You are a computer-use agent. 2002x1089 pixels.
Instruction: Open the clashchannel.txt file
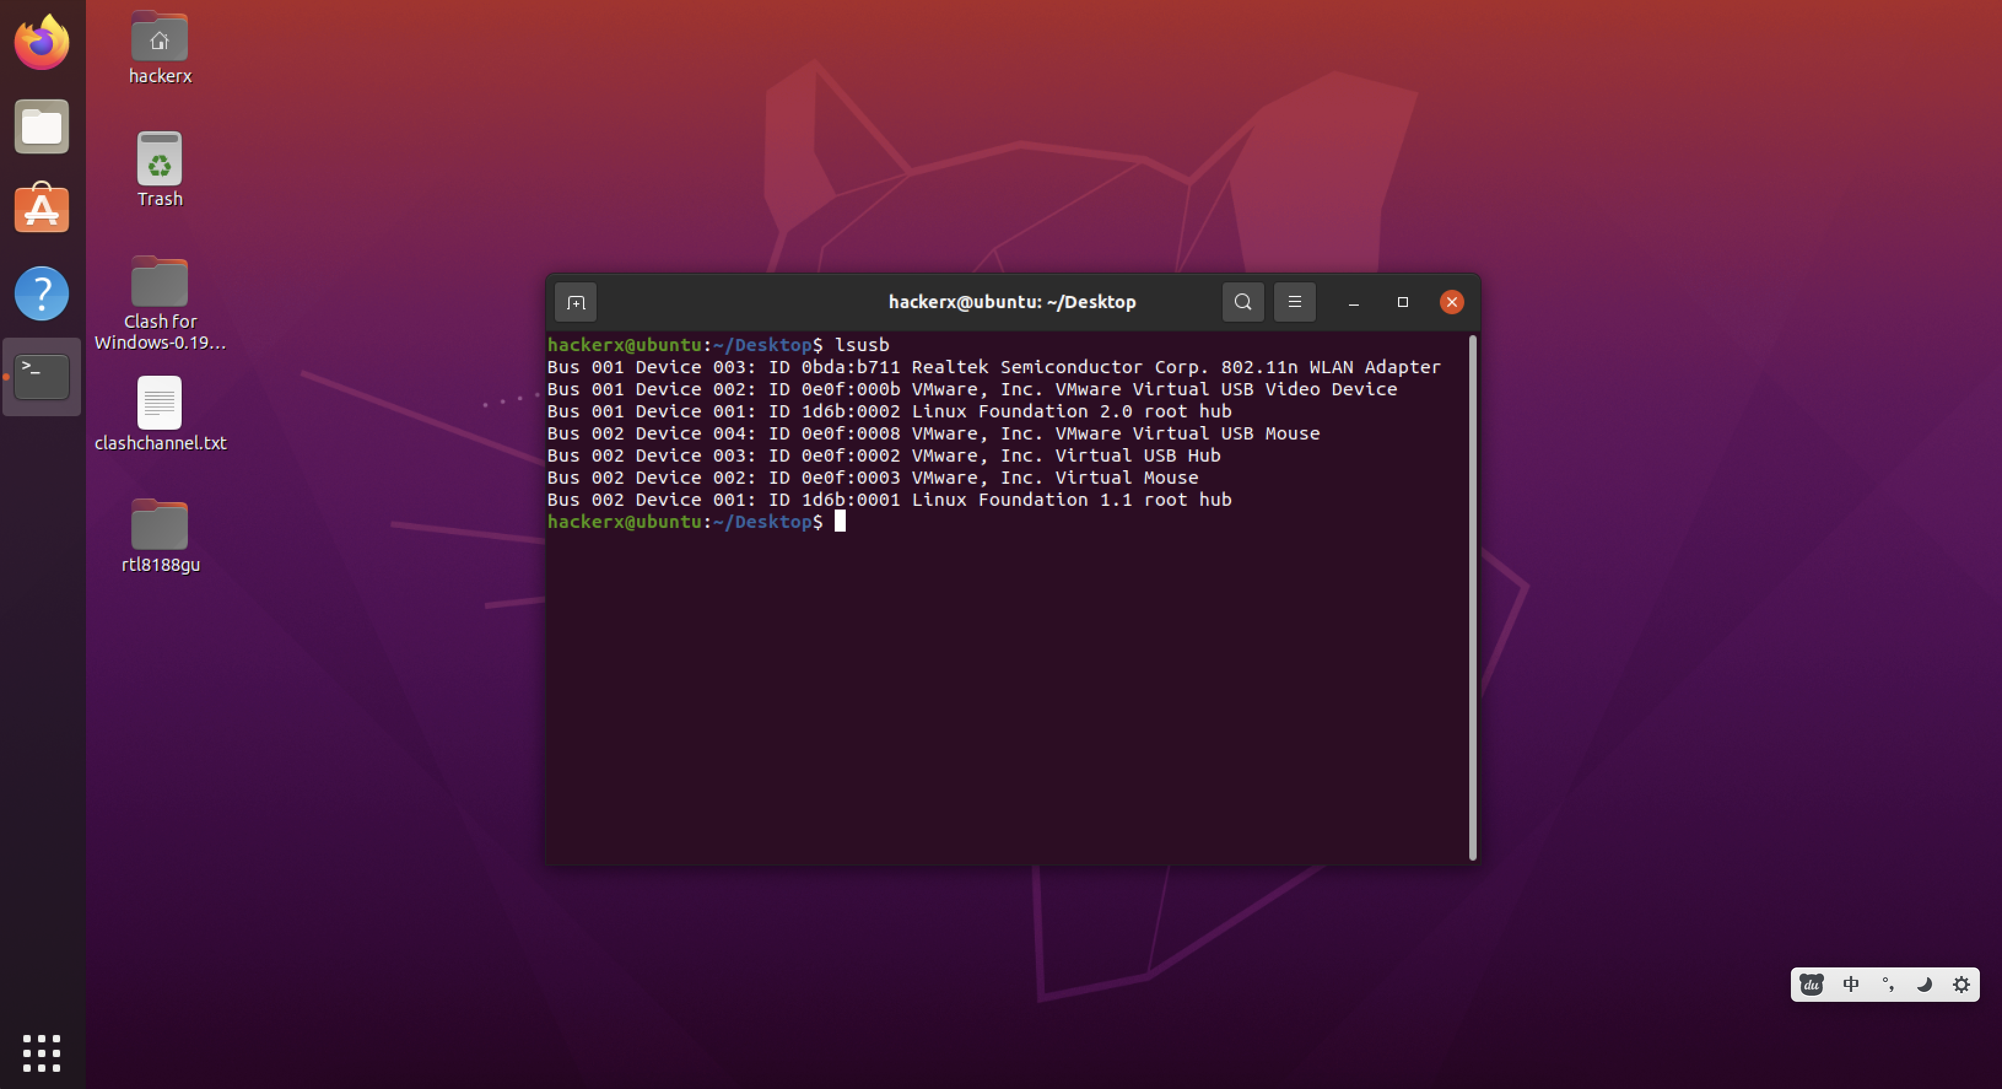(160, 403)
